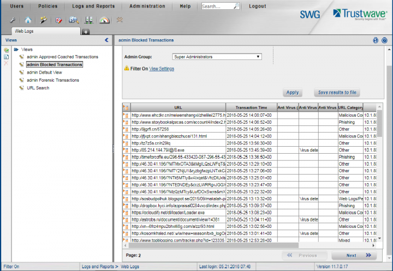The height and width of the screenshot is (271, 393).
Task: Collapse the Views panel with arrow
Action: point(107,40)
